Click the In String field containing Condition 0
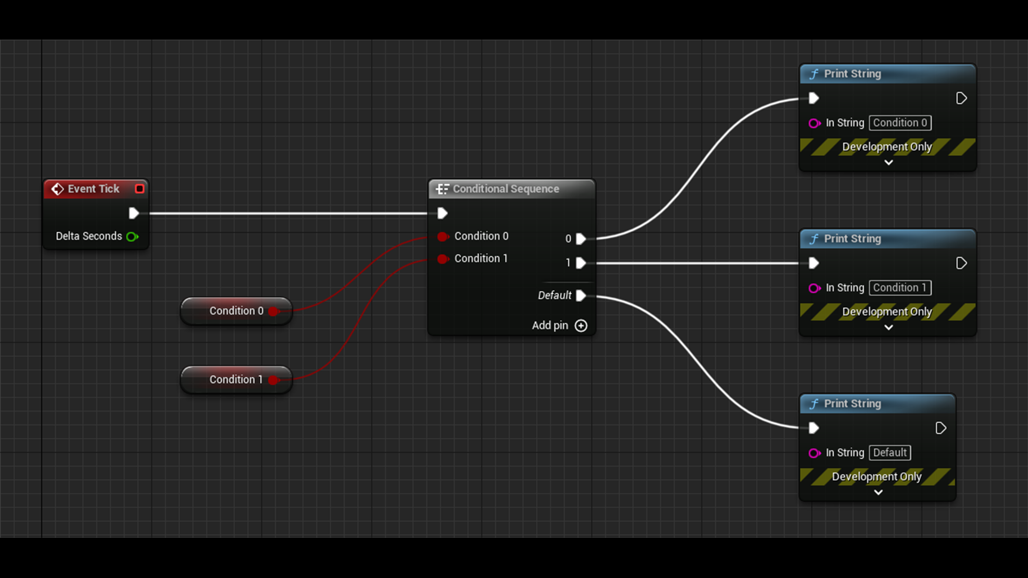Viewport: 1028px width, 578px height. point(900,123)
